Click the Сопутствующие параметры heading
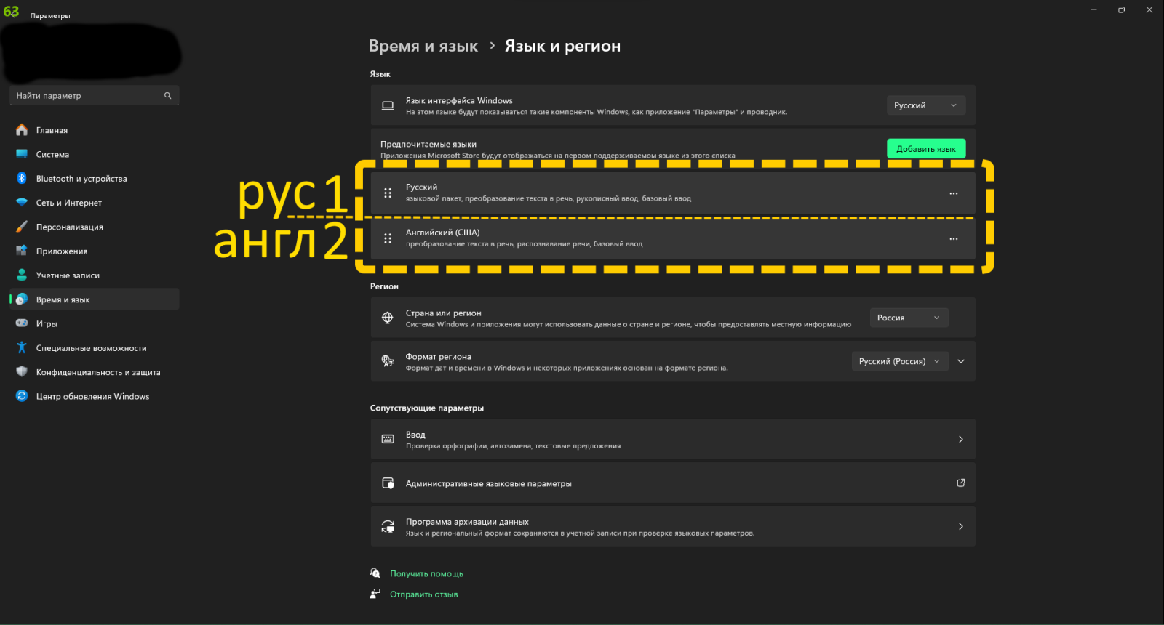This screenshot has height=625, width=1164. pyautogui.click(x=427, y=408)
